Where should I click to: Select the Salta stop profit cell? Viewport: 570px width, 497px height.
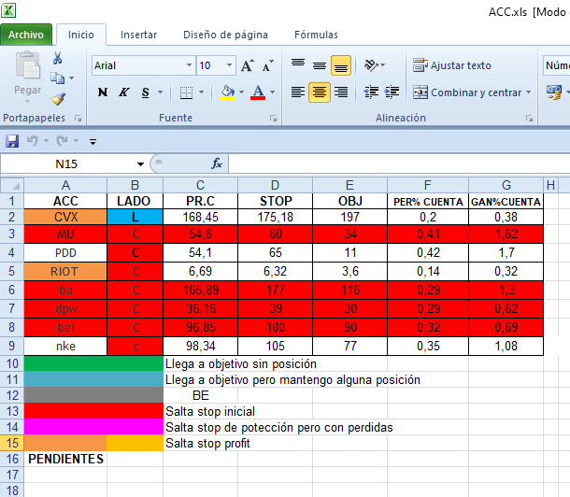(x=207, y=443)
